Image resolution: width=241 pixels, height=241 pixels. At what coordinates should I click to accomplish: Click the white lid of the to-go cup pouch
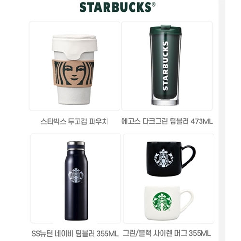74,45
